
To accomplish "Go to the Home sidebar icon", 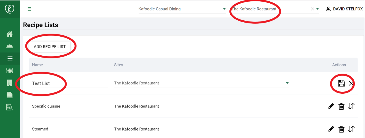I will [10, 34].
